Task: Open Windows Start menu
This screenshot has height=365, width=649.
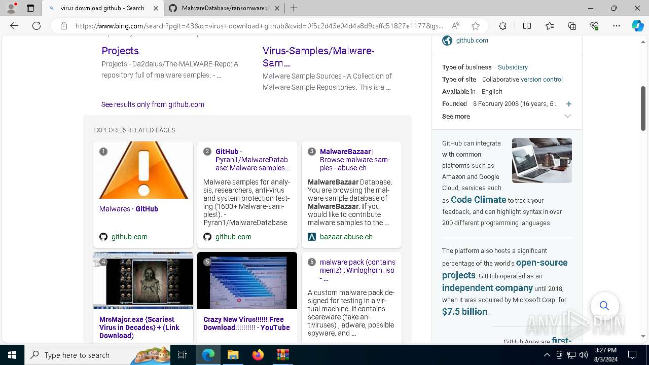Action: click(x=12, y=355)
